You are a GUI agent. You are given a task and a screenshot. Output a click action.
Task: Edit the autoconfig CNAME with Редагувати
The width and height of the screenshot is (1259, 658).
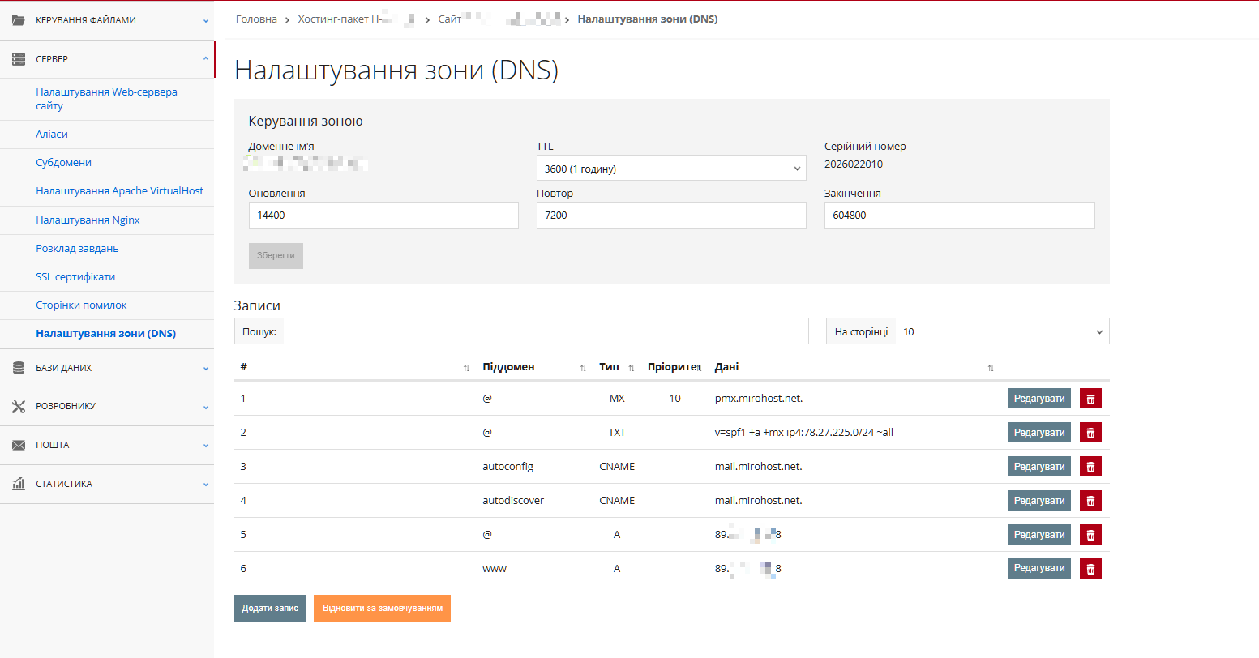(1038, 466)
